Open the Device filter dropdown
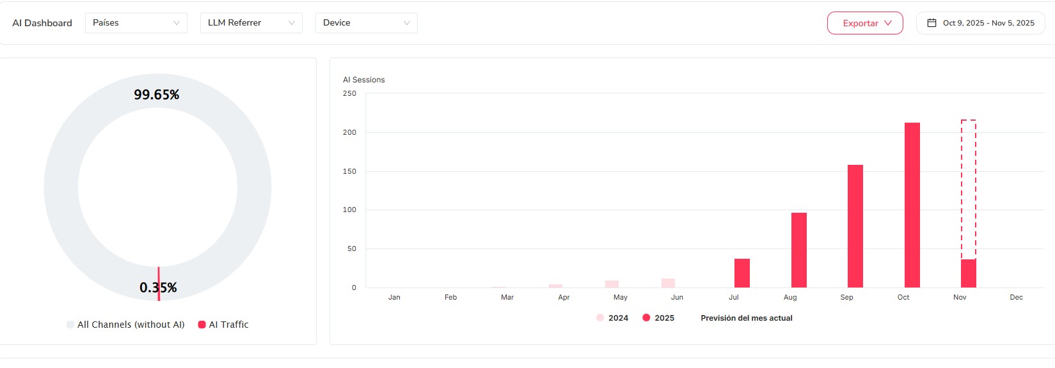1055x368 pixels. (366, 23)
